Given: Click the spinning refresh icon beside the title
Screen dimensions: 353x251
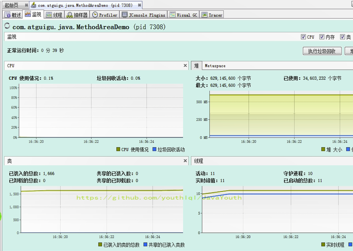Looking at the screenshot, I should [7, 26].
